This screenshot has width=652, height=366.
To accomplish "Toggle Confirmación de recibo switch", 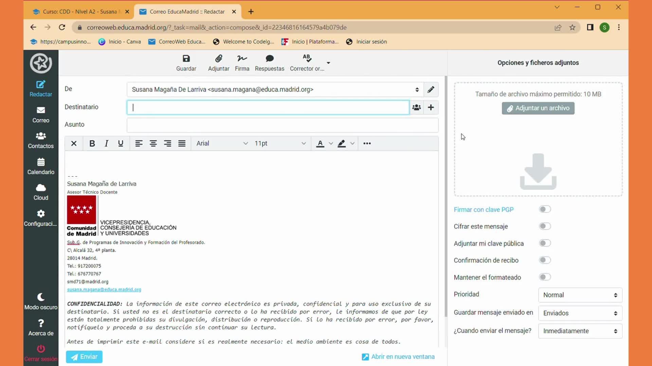I will click(545, 260).
